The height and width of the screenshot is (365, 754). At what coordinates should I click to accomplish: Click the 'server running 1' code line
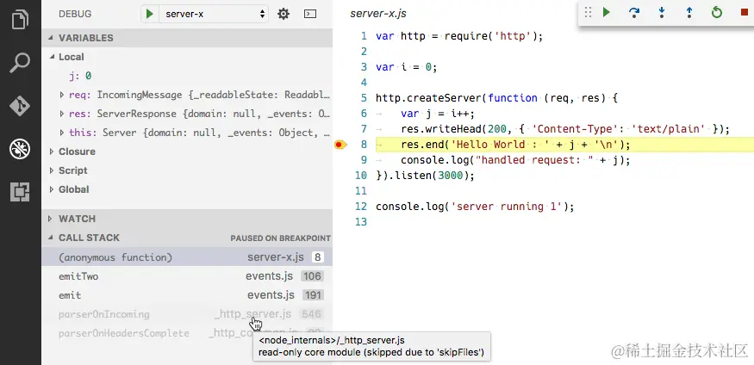click(475, 207)
